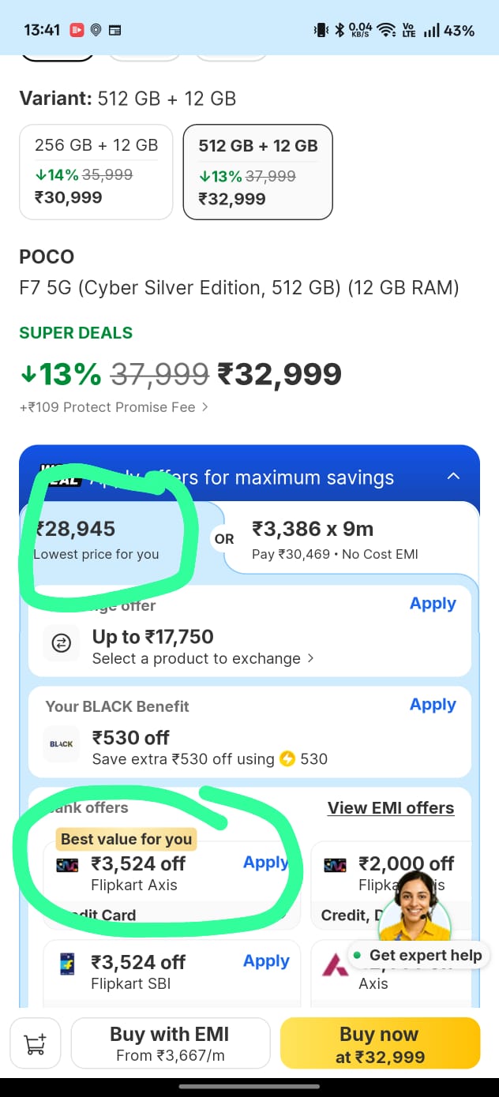Tap the add to cart icon
Screen dimensions: 499x1097
click(x=36, y=1045)
